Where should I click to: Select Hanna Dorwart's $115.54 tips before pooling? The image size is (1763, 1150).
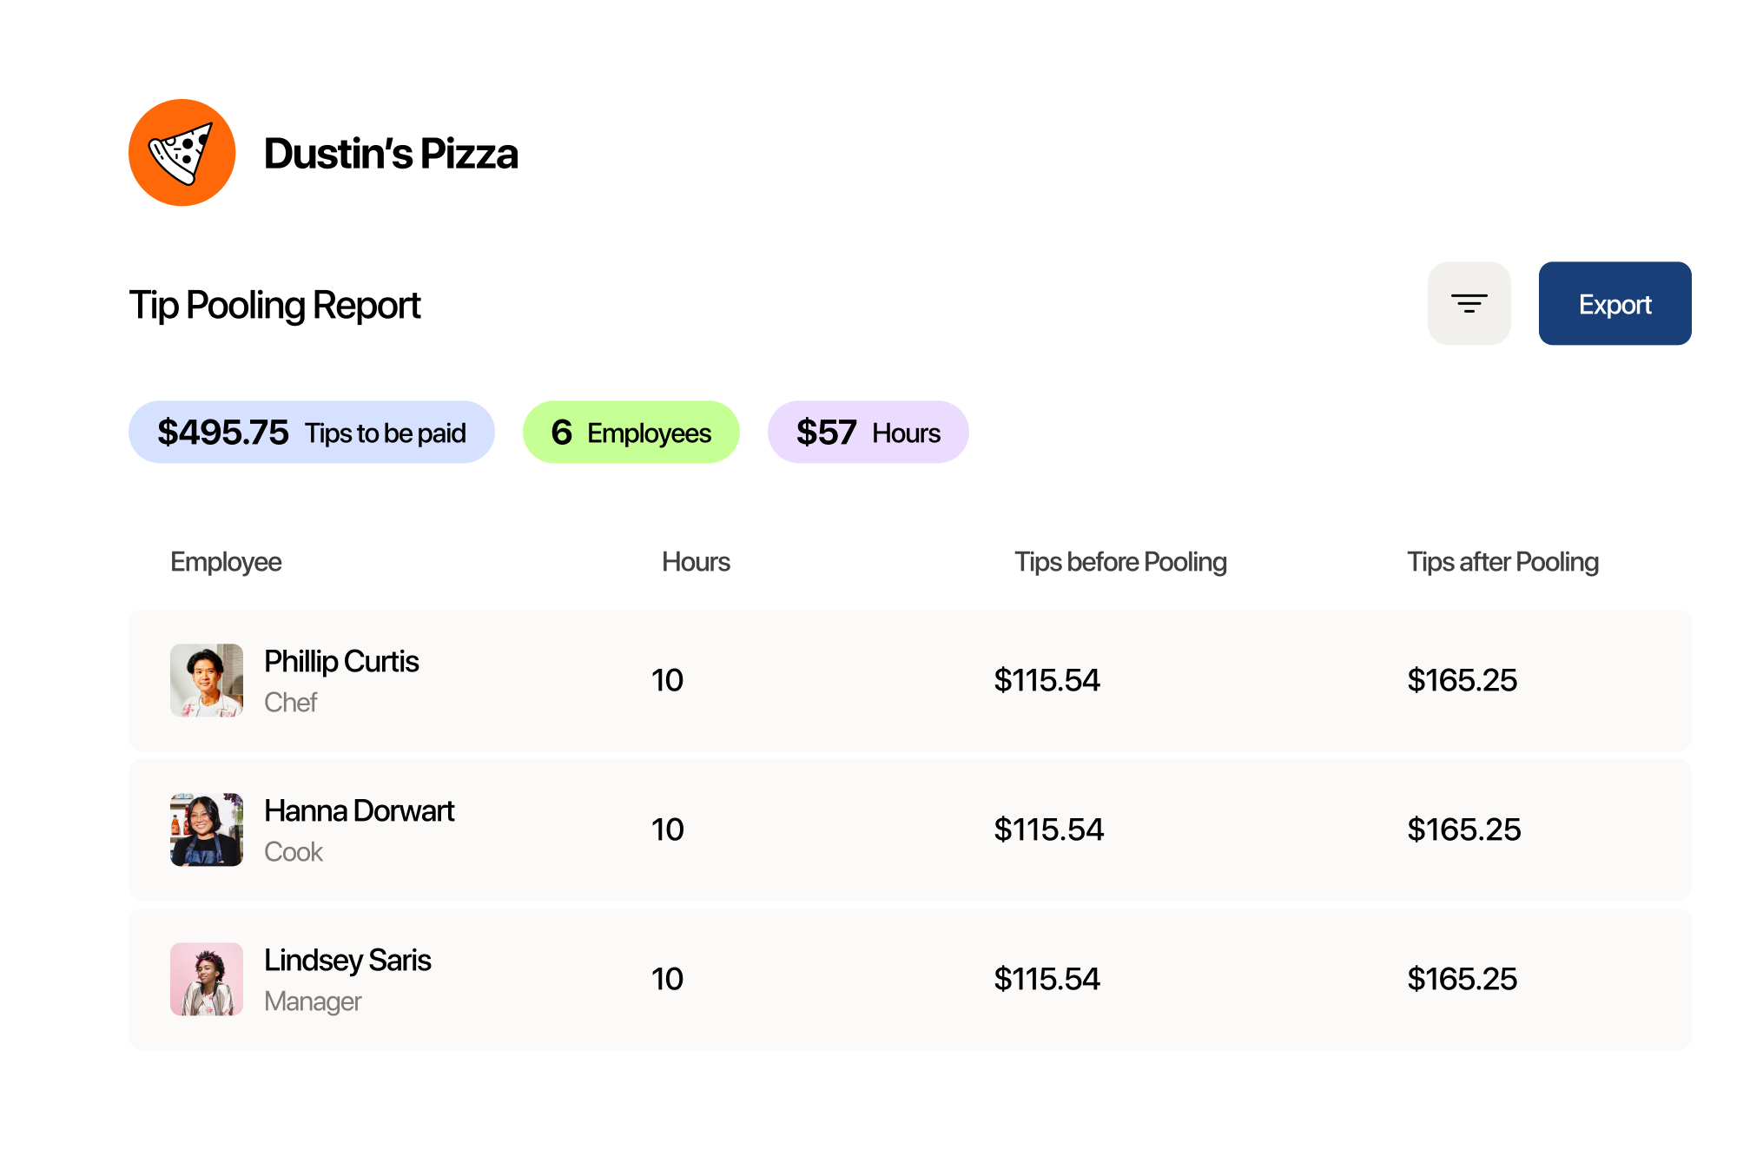[x=1048, y=829]
